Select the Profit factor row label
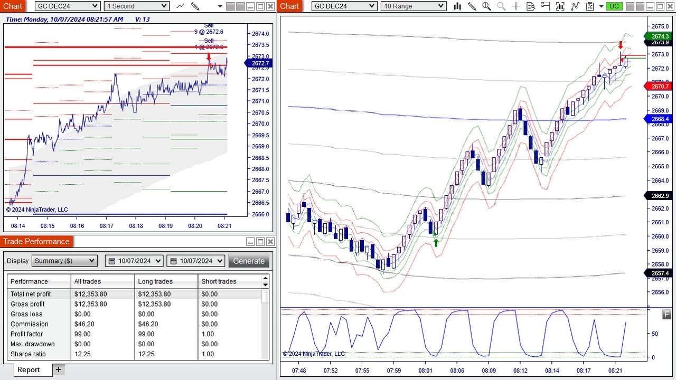 click(27, 334)
